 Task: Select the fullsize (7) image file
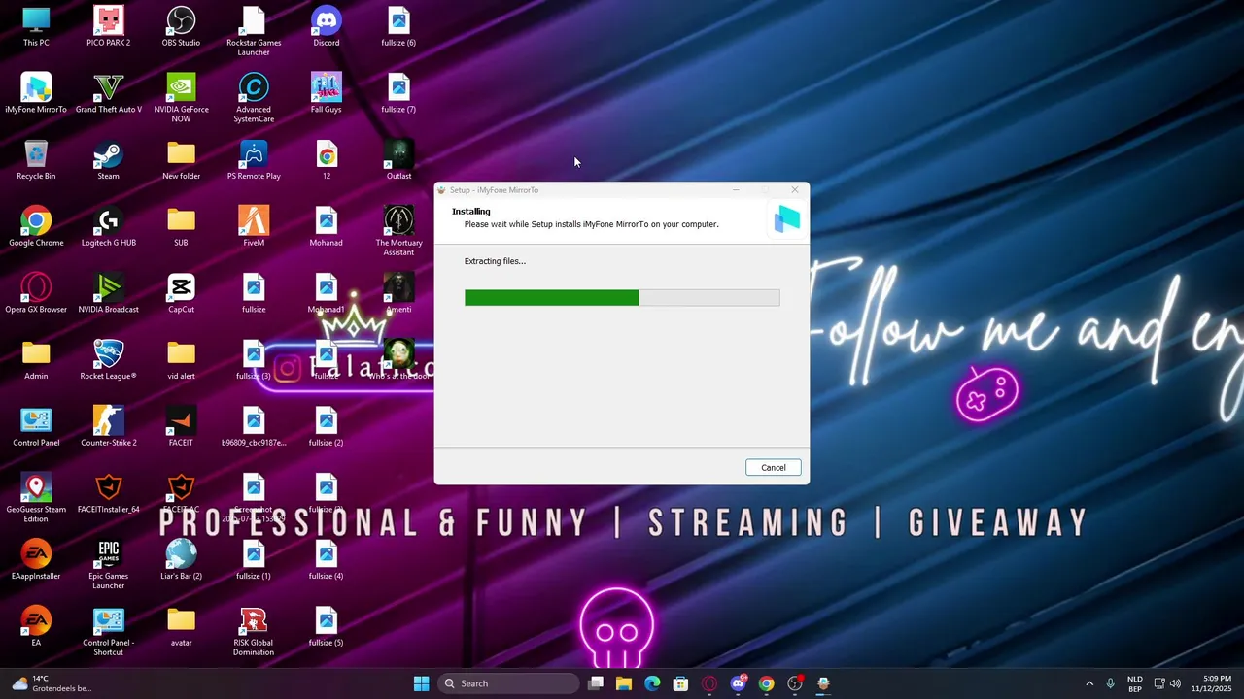(x=398, y=94)
